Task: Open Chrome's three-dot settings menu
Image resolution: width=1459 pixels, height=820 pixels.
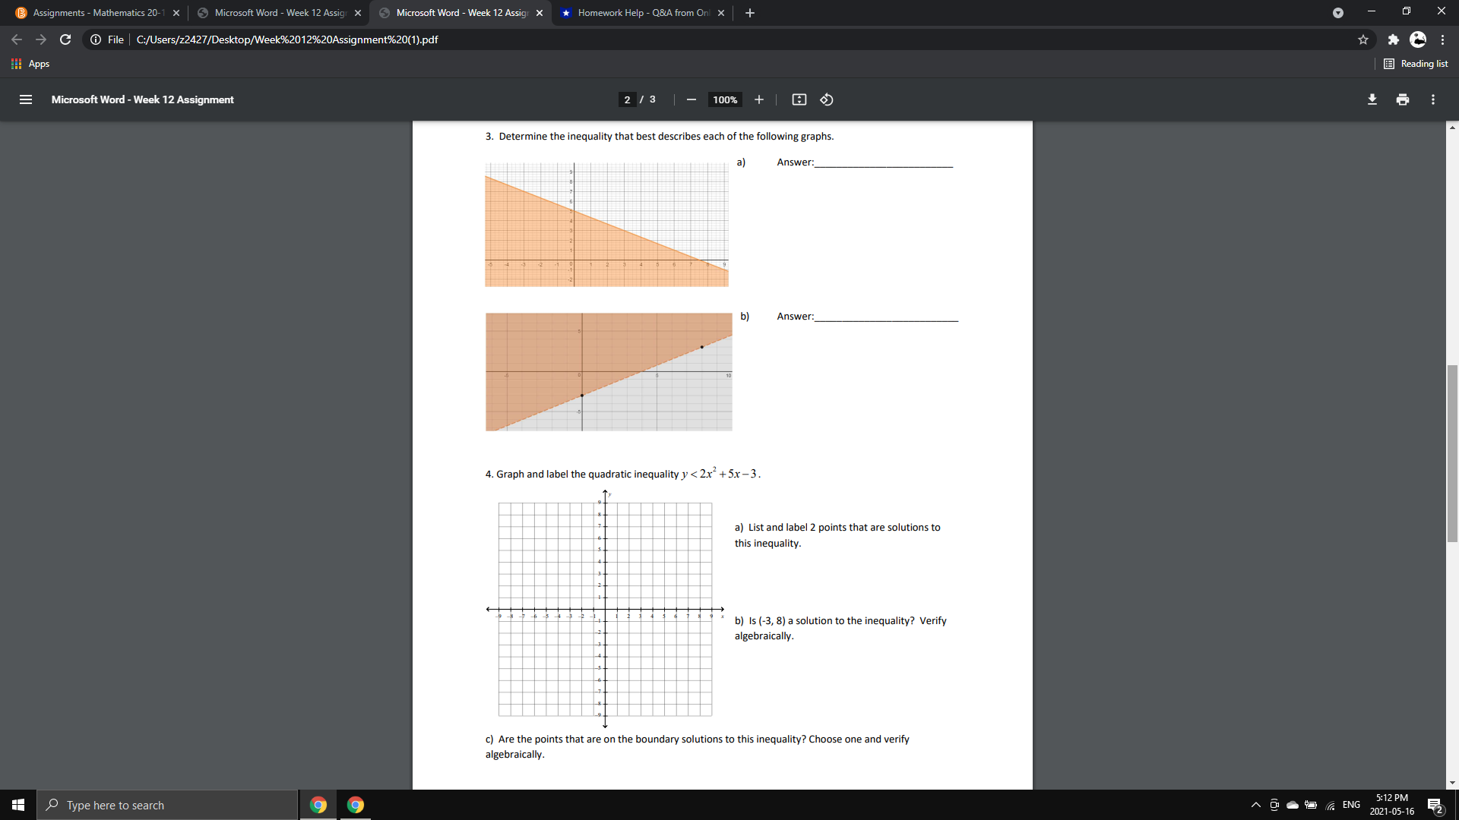Action: 1444,39
